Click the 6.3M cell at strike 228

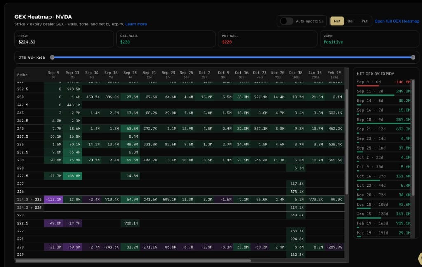tap(296, 168)
